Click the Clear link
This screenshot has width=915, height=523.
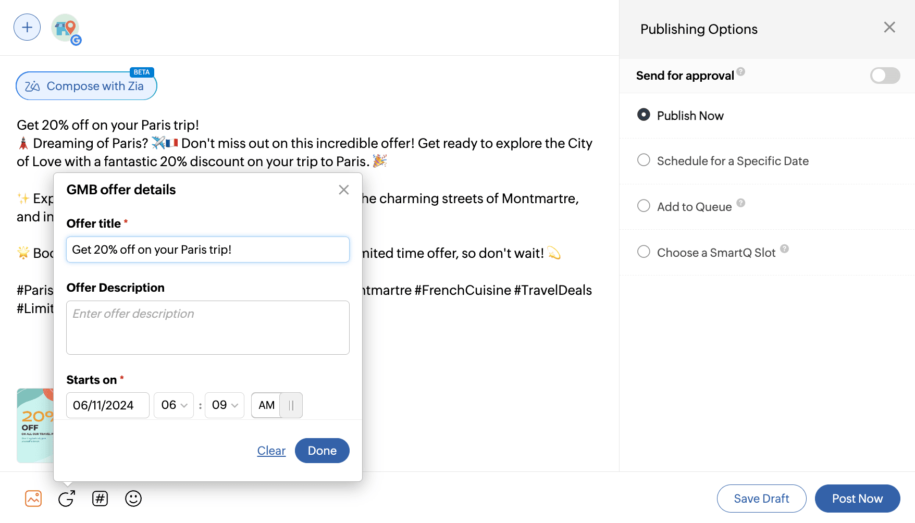tap(271, 451)
